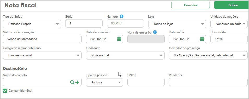Click the Número field showing 000016

(x=126, y=23)
